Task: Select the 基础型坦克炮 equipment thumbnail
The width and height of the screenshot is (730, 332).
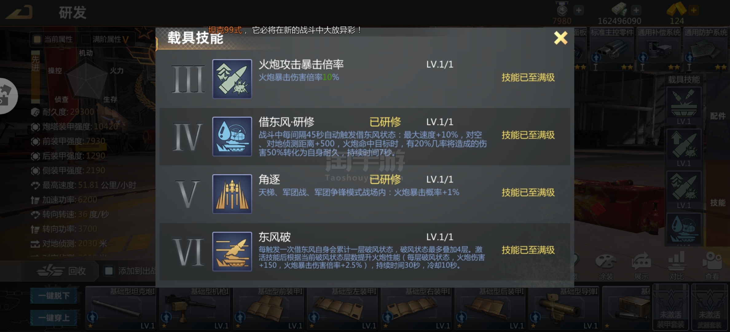Action: click(x=121, y=308)
